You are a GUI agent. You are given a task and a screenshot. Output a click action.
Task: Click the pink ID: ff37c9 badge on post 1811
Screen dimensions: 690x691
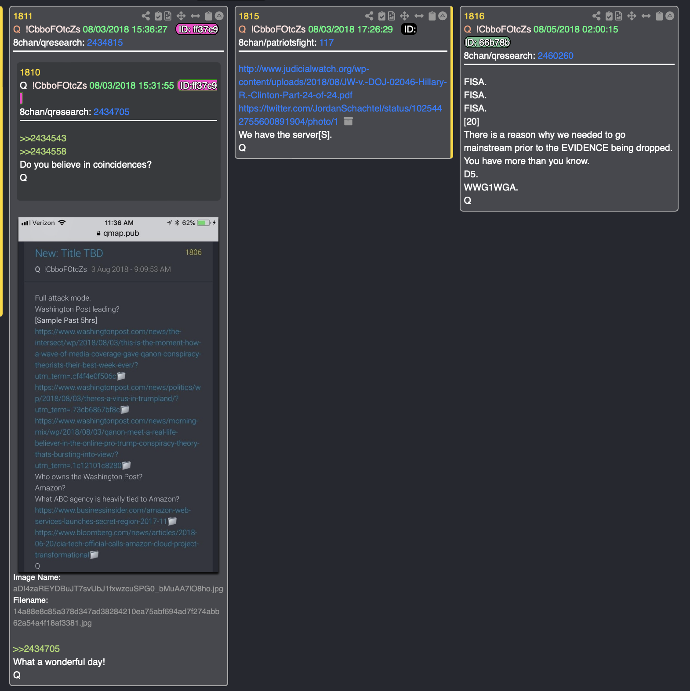pyautogui.click(x=197, y=29)
